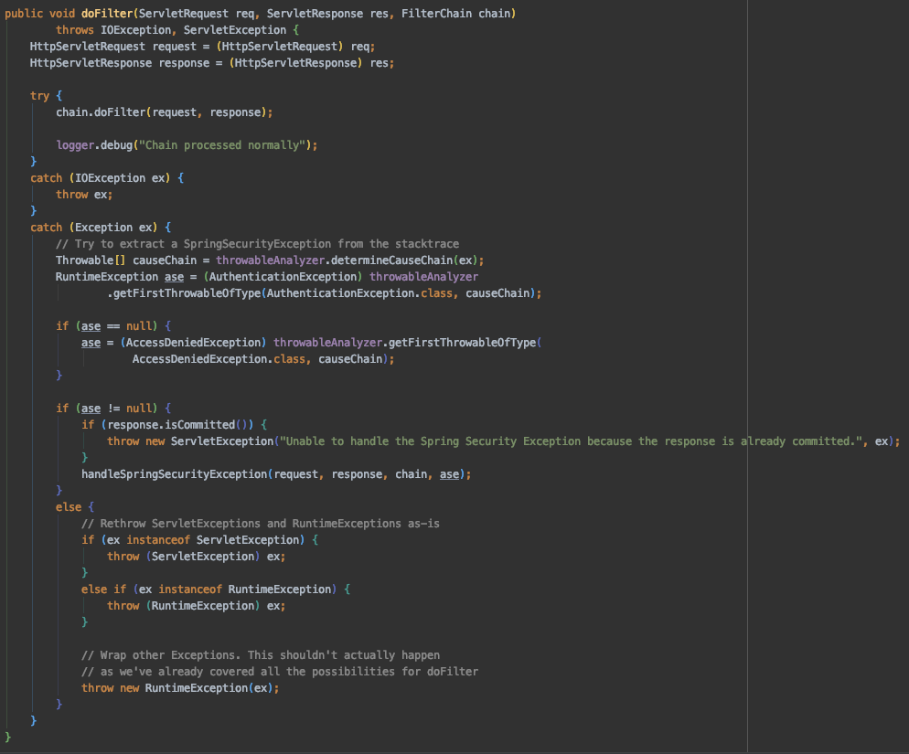This screenshot has width=909, height=754.
Task: Click the SpringSecurityException extraction comment
Action: pyautogui.click(x=257, y=244)
